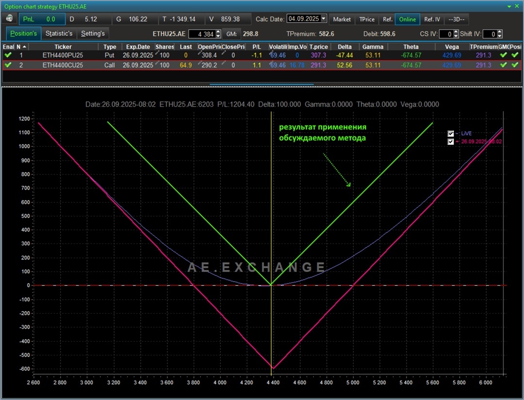Open the Calc Date dropdown

click(x=324, y=18)
